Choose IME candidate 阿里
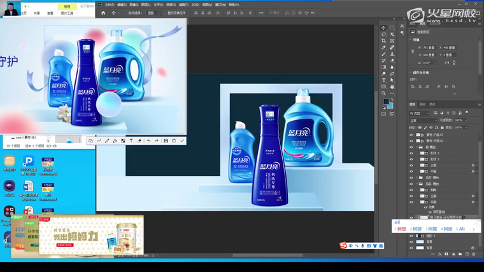The image size is (484, 272). coord(402,229)
